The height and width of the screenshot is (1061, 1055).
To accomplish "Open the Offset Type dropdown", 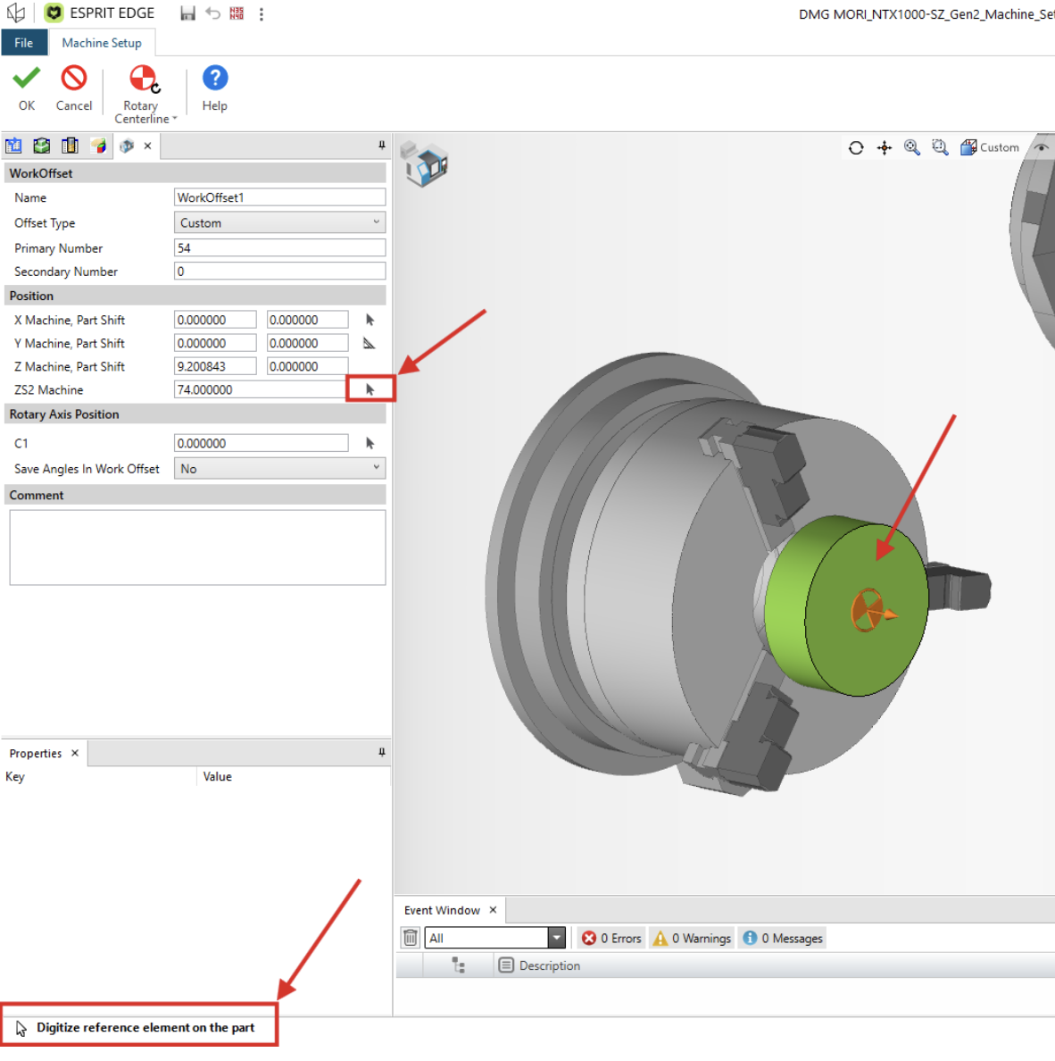I will pos(280,222).
